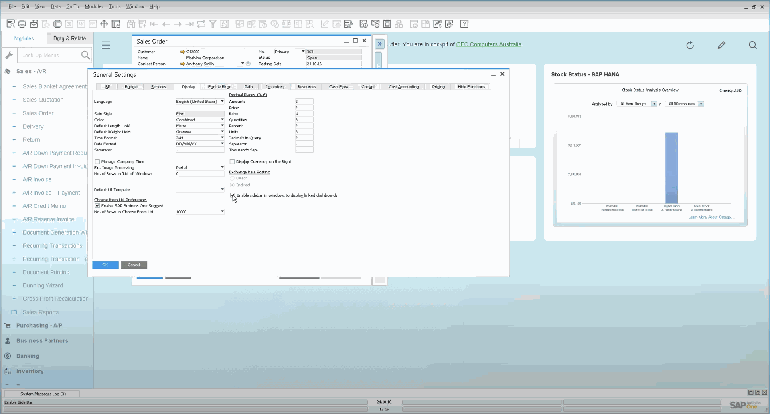Switch to the Font & Bkgd tab

(220, 87)
